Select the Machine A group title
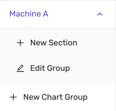 coord(29,14)
